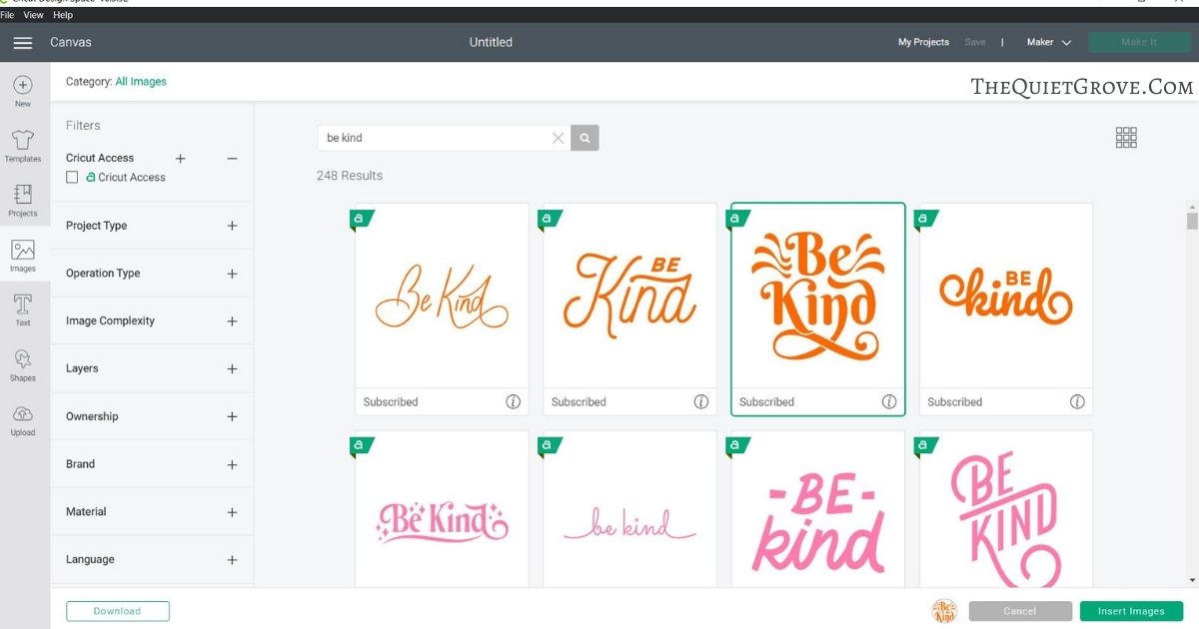Select the Text tool
Image resolution: width=1199 pixels, height=629 pixels.
click(23, 311)
